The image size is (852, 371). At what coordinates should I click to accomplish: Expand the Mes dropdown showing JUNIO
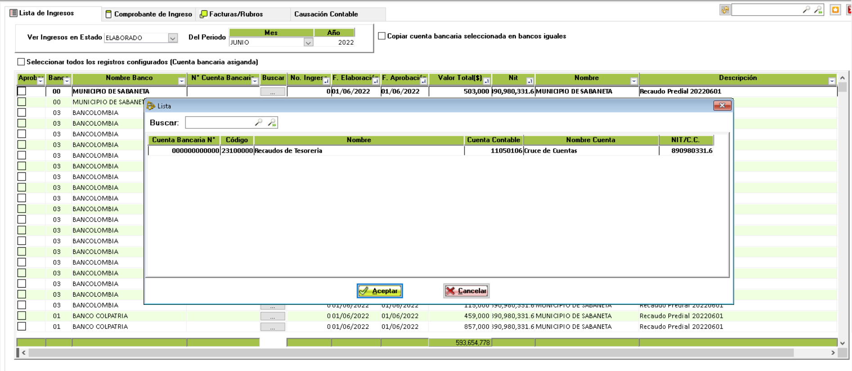pyautogui.click(x=308, y=43)
